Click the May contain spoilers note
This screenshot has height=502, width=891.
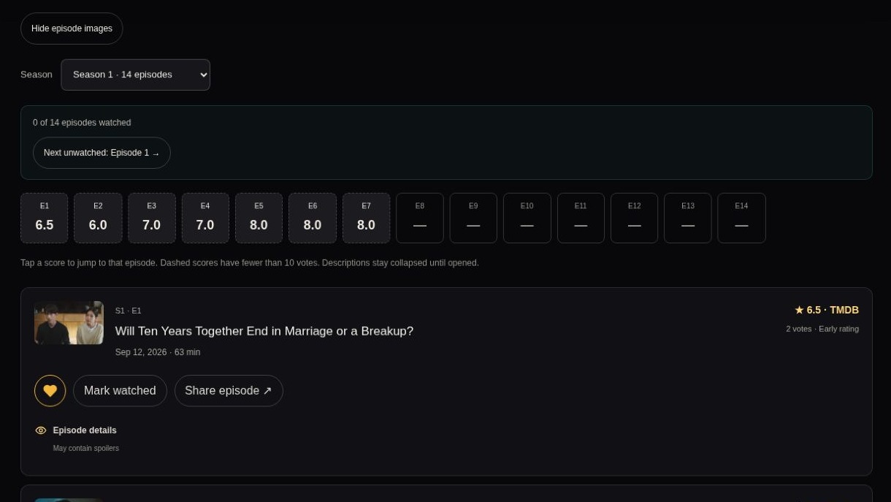pyautogui.click(x=86, y=449)
